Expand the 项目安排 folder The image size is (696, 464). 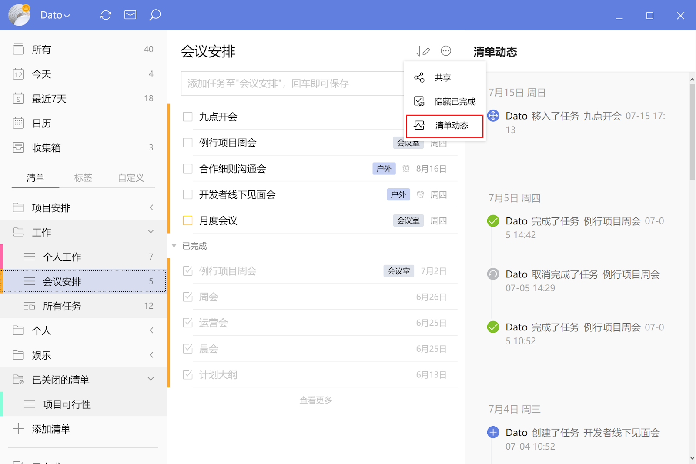pyautogui.click(x=151, y=208)
